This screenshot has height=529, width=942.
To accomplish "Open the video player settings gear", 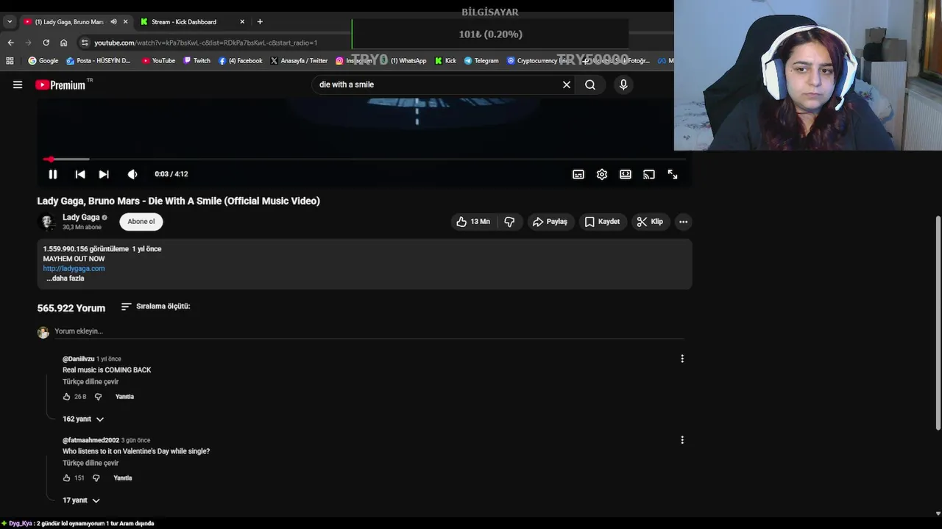I will (602, 174).
